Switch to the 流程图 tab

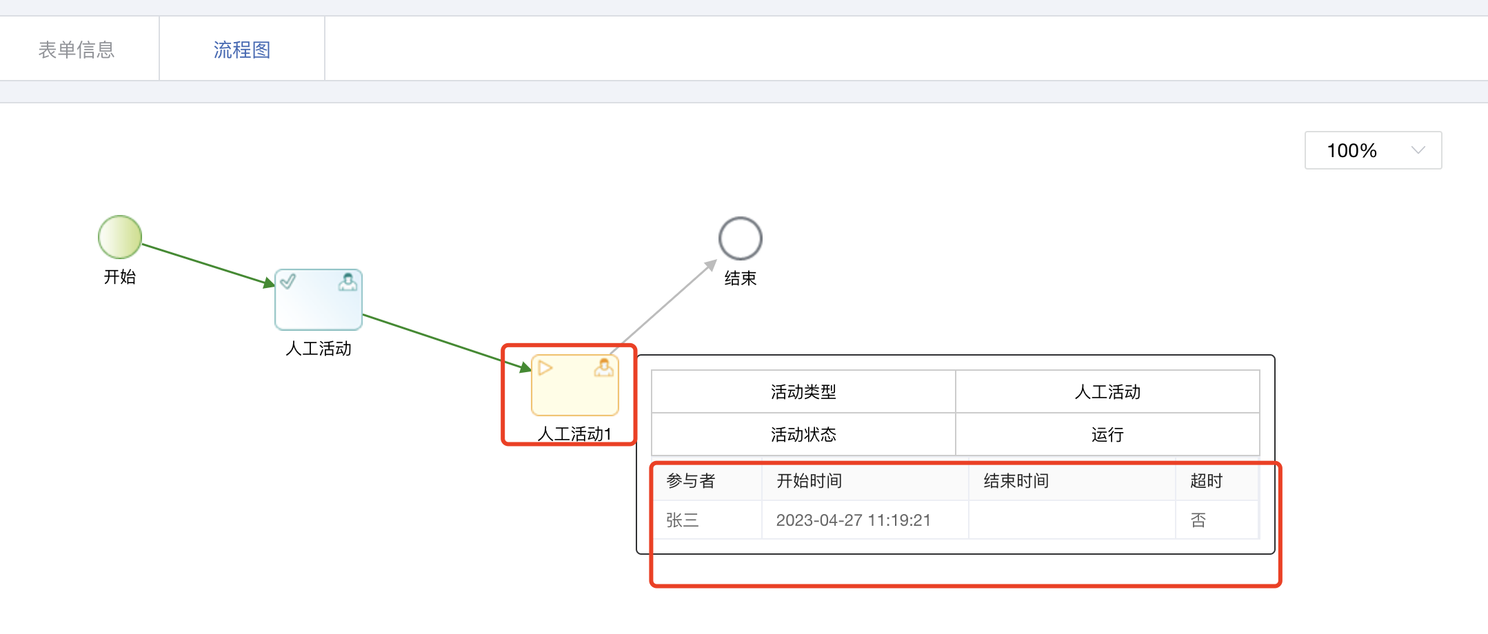(x=241, y=50)
